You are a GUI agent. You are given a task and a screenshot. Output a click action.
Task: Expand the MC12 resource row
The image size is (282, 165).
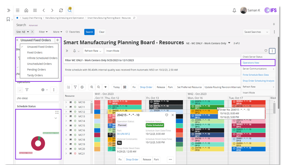coord(66,112)
